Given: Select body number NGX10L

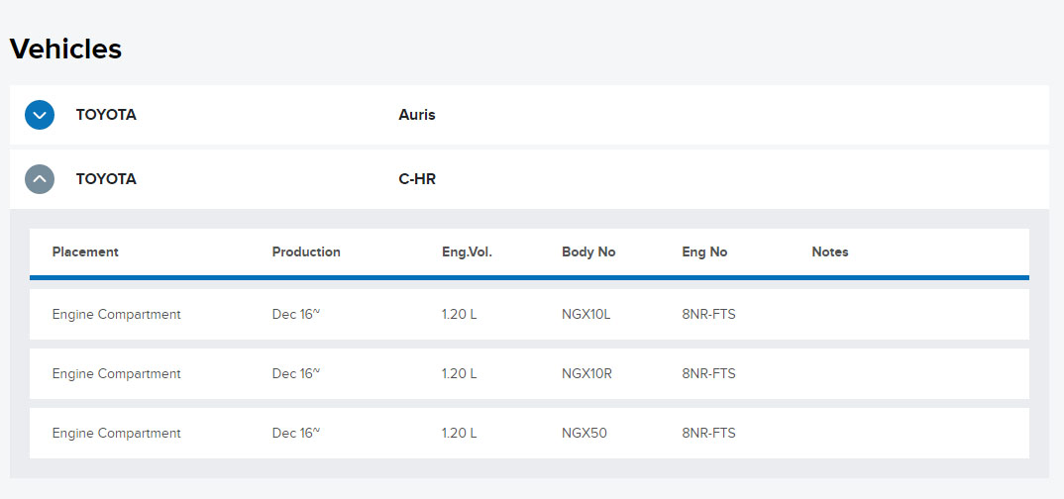Looking at the screenshot, I should point(586,315).
